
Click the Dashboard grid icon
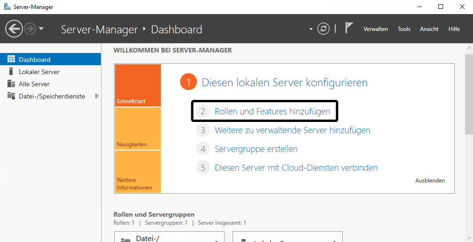point(11,59)
